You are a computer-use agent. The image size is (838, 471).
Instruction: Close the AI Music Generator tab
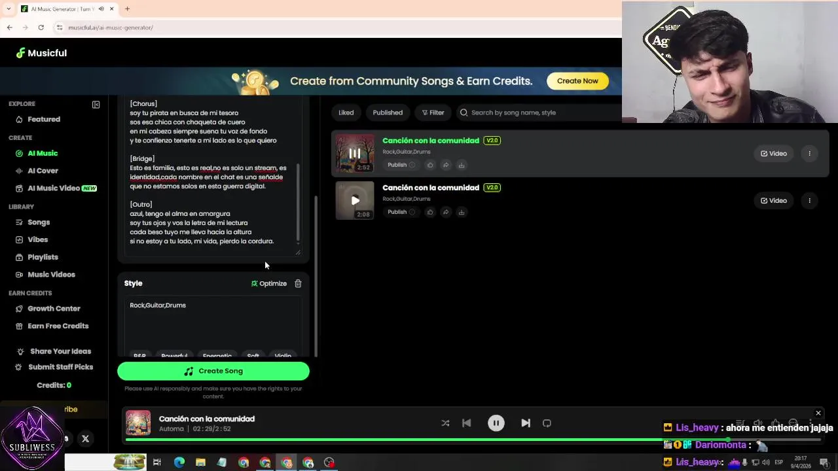coord(112,9)
